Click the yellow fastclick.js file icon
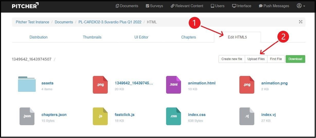The height and width of the screenshot is (138, 316). 100,116
